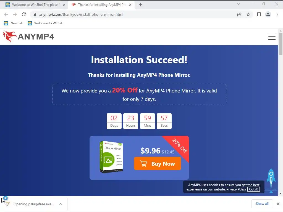Close the downloads bar
This screenshot has height=212, width=283.
[278, 204]
